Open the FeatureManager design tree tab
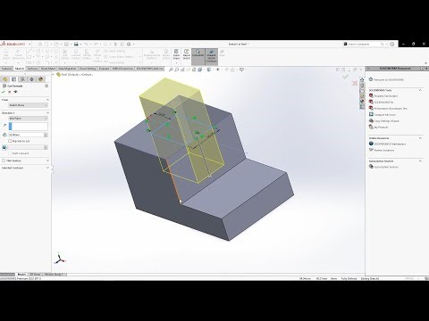Screen dimensions: 429x321 coord(4,79)
